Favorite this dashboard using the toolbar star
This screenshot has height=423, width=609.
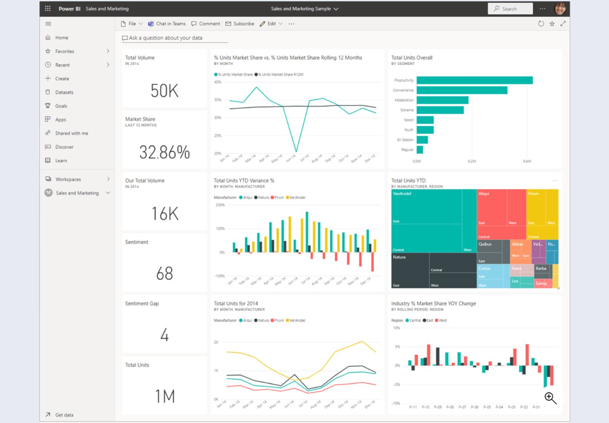click(552, 24)
